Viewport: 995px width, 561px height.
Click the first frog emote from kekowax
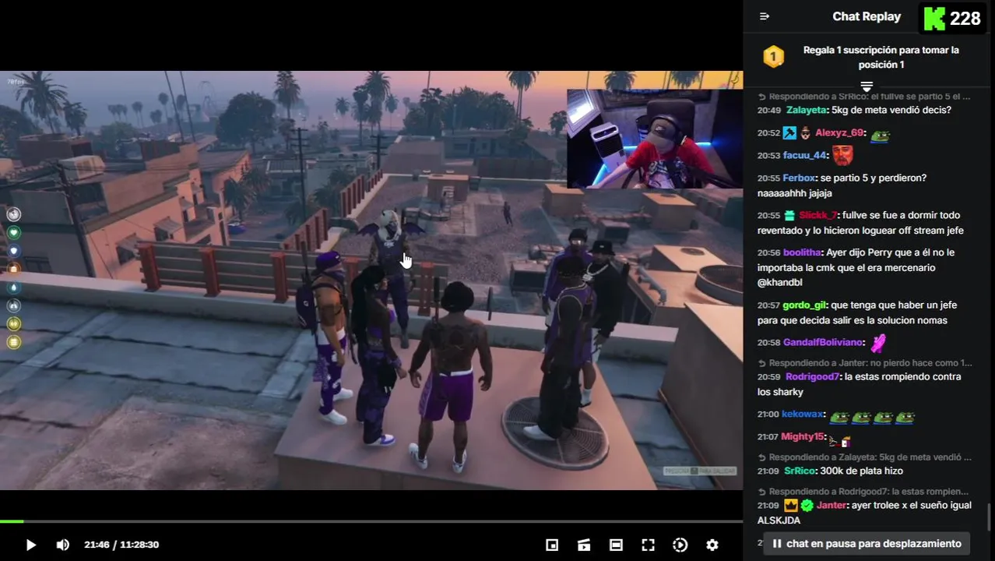click(839, 416)
